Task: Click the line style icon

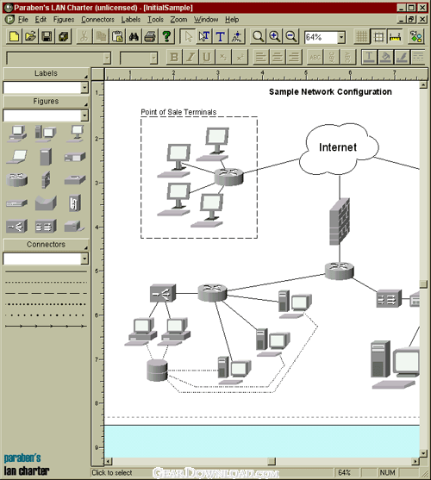Action: (x=418, y=57)
